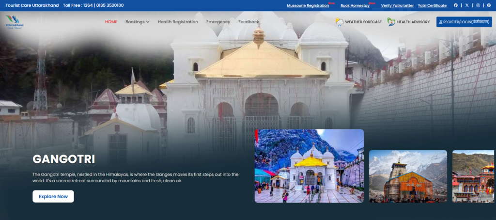
Task: Open the Feedback menu item
Action: [x=249, y=22]
